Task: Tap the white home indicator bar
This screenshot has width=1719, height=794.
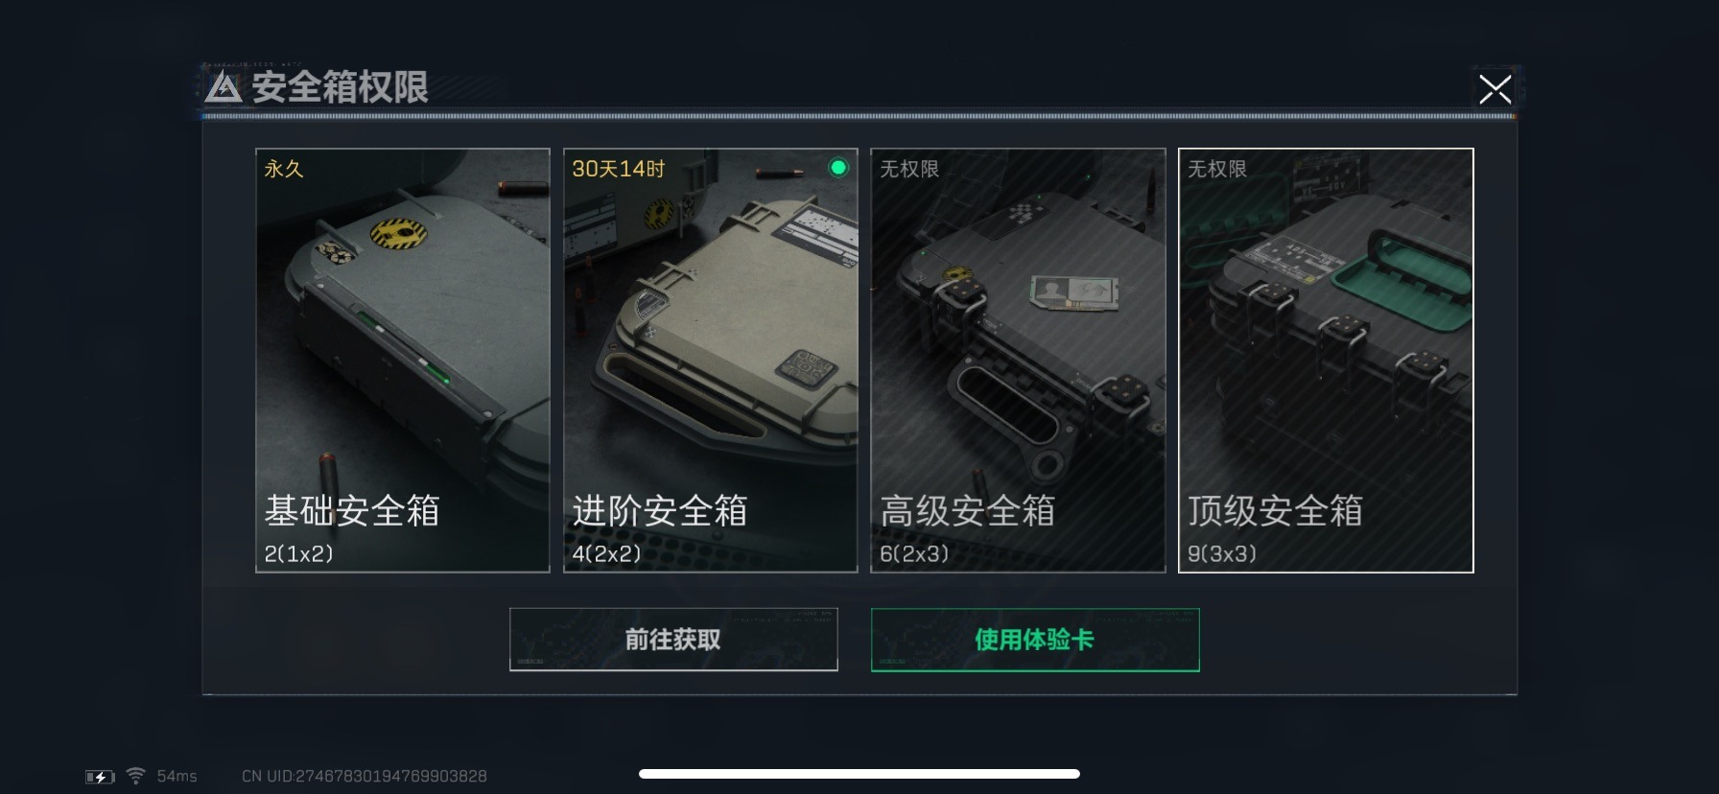Action: tap(859, 774)
